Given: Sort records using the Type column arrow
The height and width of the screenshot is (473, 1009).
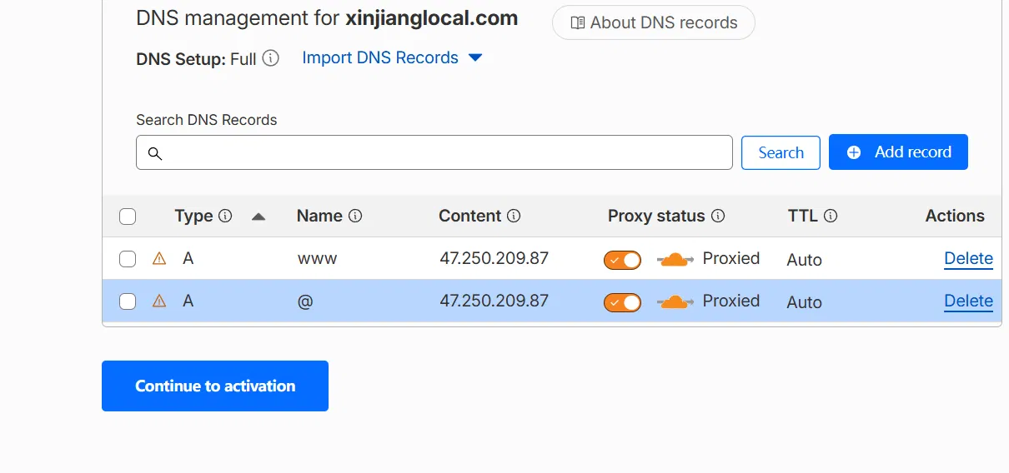Looking at the screenshot, I should point(259,217).
